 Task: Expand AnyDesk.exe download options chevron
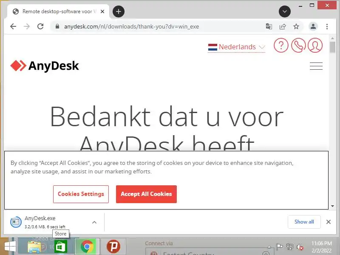94,222
